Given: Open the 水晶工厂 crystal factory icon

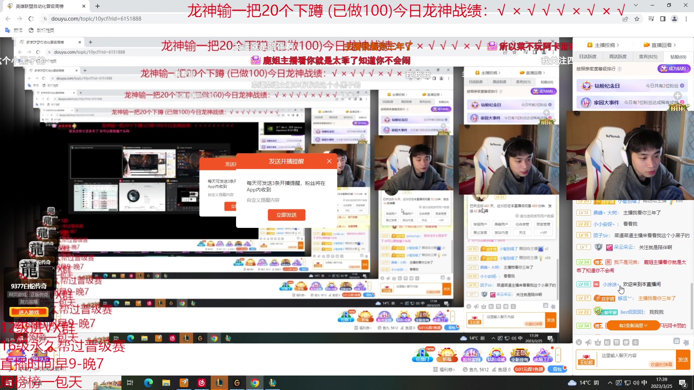Looking at the screenshot, I should (543, 355).
